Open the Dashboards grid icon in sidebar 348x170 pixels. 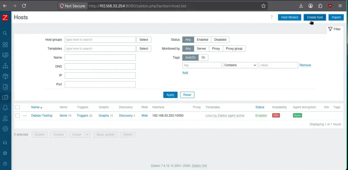click(5, 44)
